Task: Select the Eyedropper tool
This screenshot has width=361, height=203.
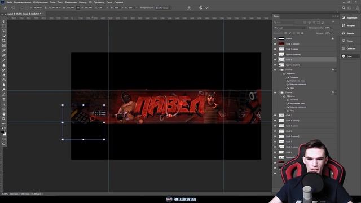Action: [4, 50]
